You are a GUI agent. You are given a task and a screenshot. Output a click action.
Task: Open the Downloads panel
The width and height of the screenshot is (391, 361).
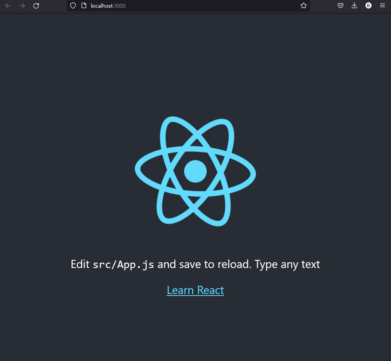[x=355, y=5]
